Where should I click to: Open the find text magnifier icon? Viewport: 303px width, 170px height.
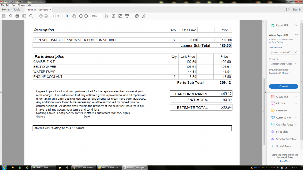click(31, 16)
